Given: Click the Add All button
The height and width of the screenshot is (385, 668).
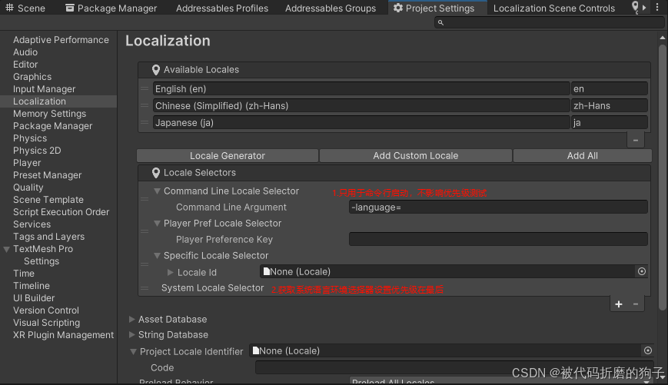Looking at the screenshot, I should [x=583, y=156].
